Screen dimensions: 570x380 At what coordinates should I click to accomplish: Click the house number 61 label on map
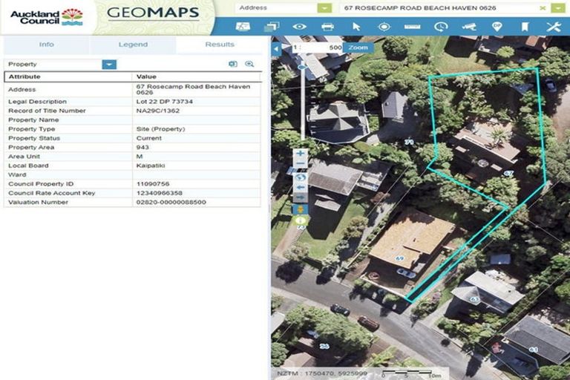pyautogui.click(x=534, y=350)
